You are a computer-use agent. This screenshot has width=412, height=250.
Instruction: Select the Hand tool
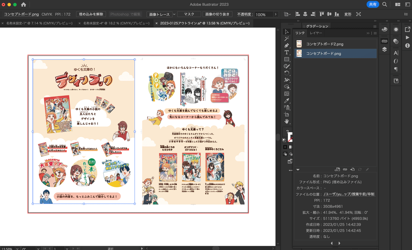(x=287, y=121)
